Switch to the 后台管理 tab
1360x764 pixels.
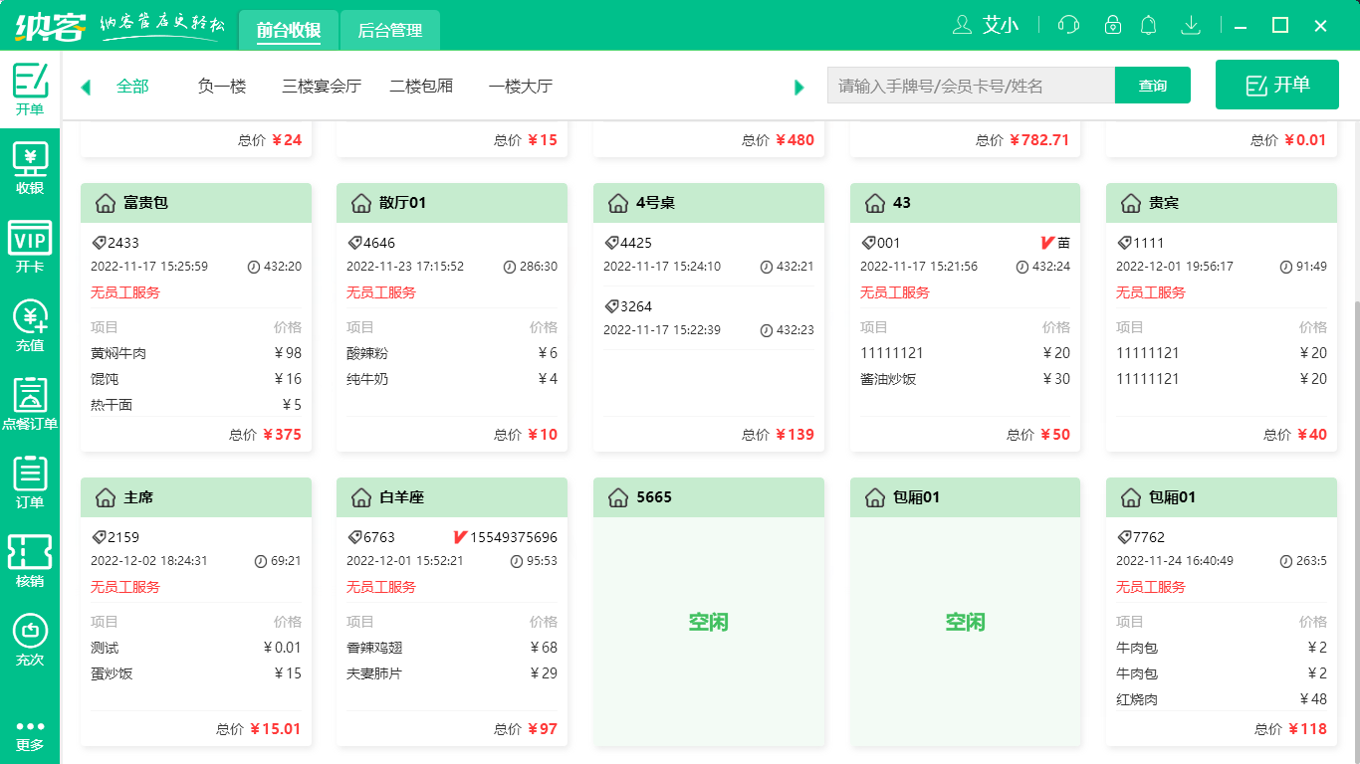[389, 30]
